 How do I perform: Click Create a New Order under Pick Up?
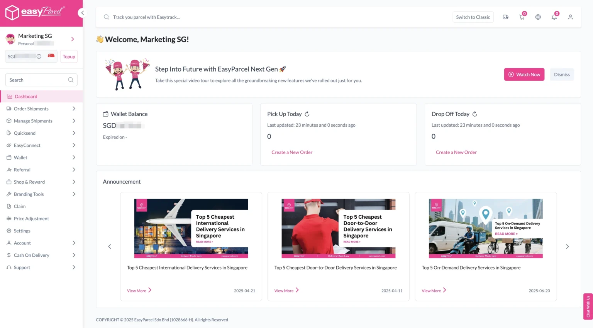click(x=292, y=152)
